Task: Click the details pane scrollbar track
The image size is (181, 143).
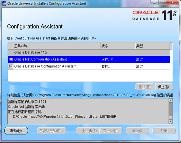Action: pyautogui.click(x=170, y=109)
